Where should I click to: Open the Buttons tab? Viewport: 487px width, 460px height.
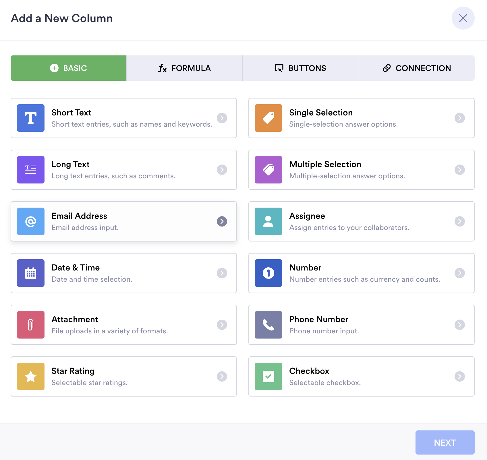(301, 68)
